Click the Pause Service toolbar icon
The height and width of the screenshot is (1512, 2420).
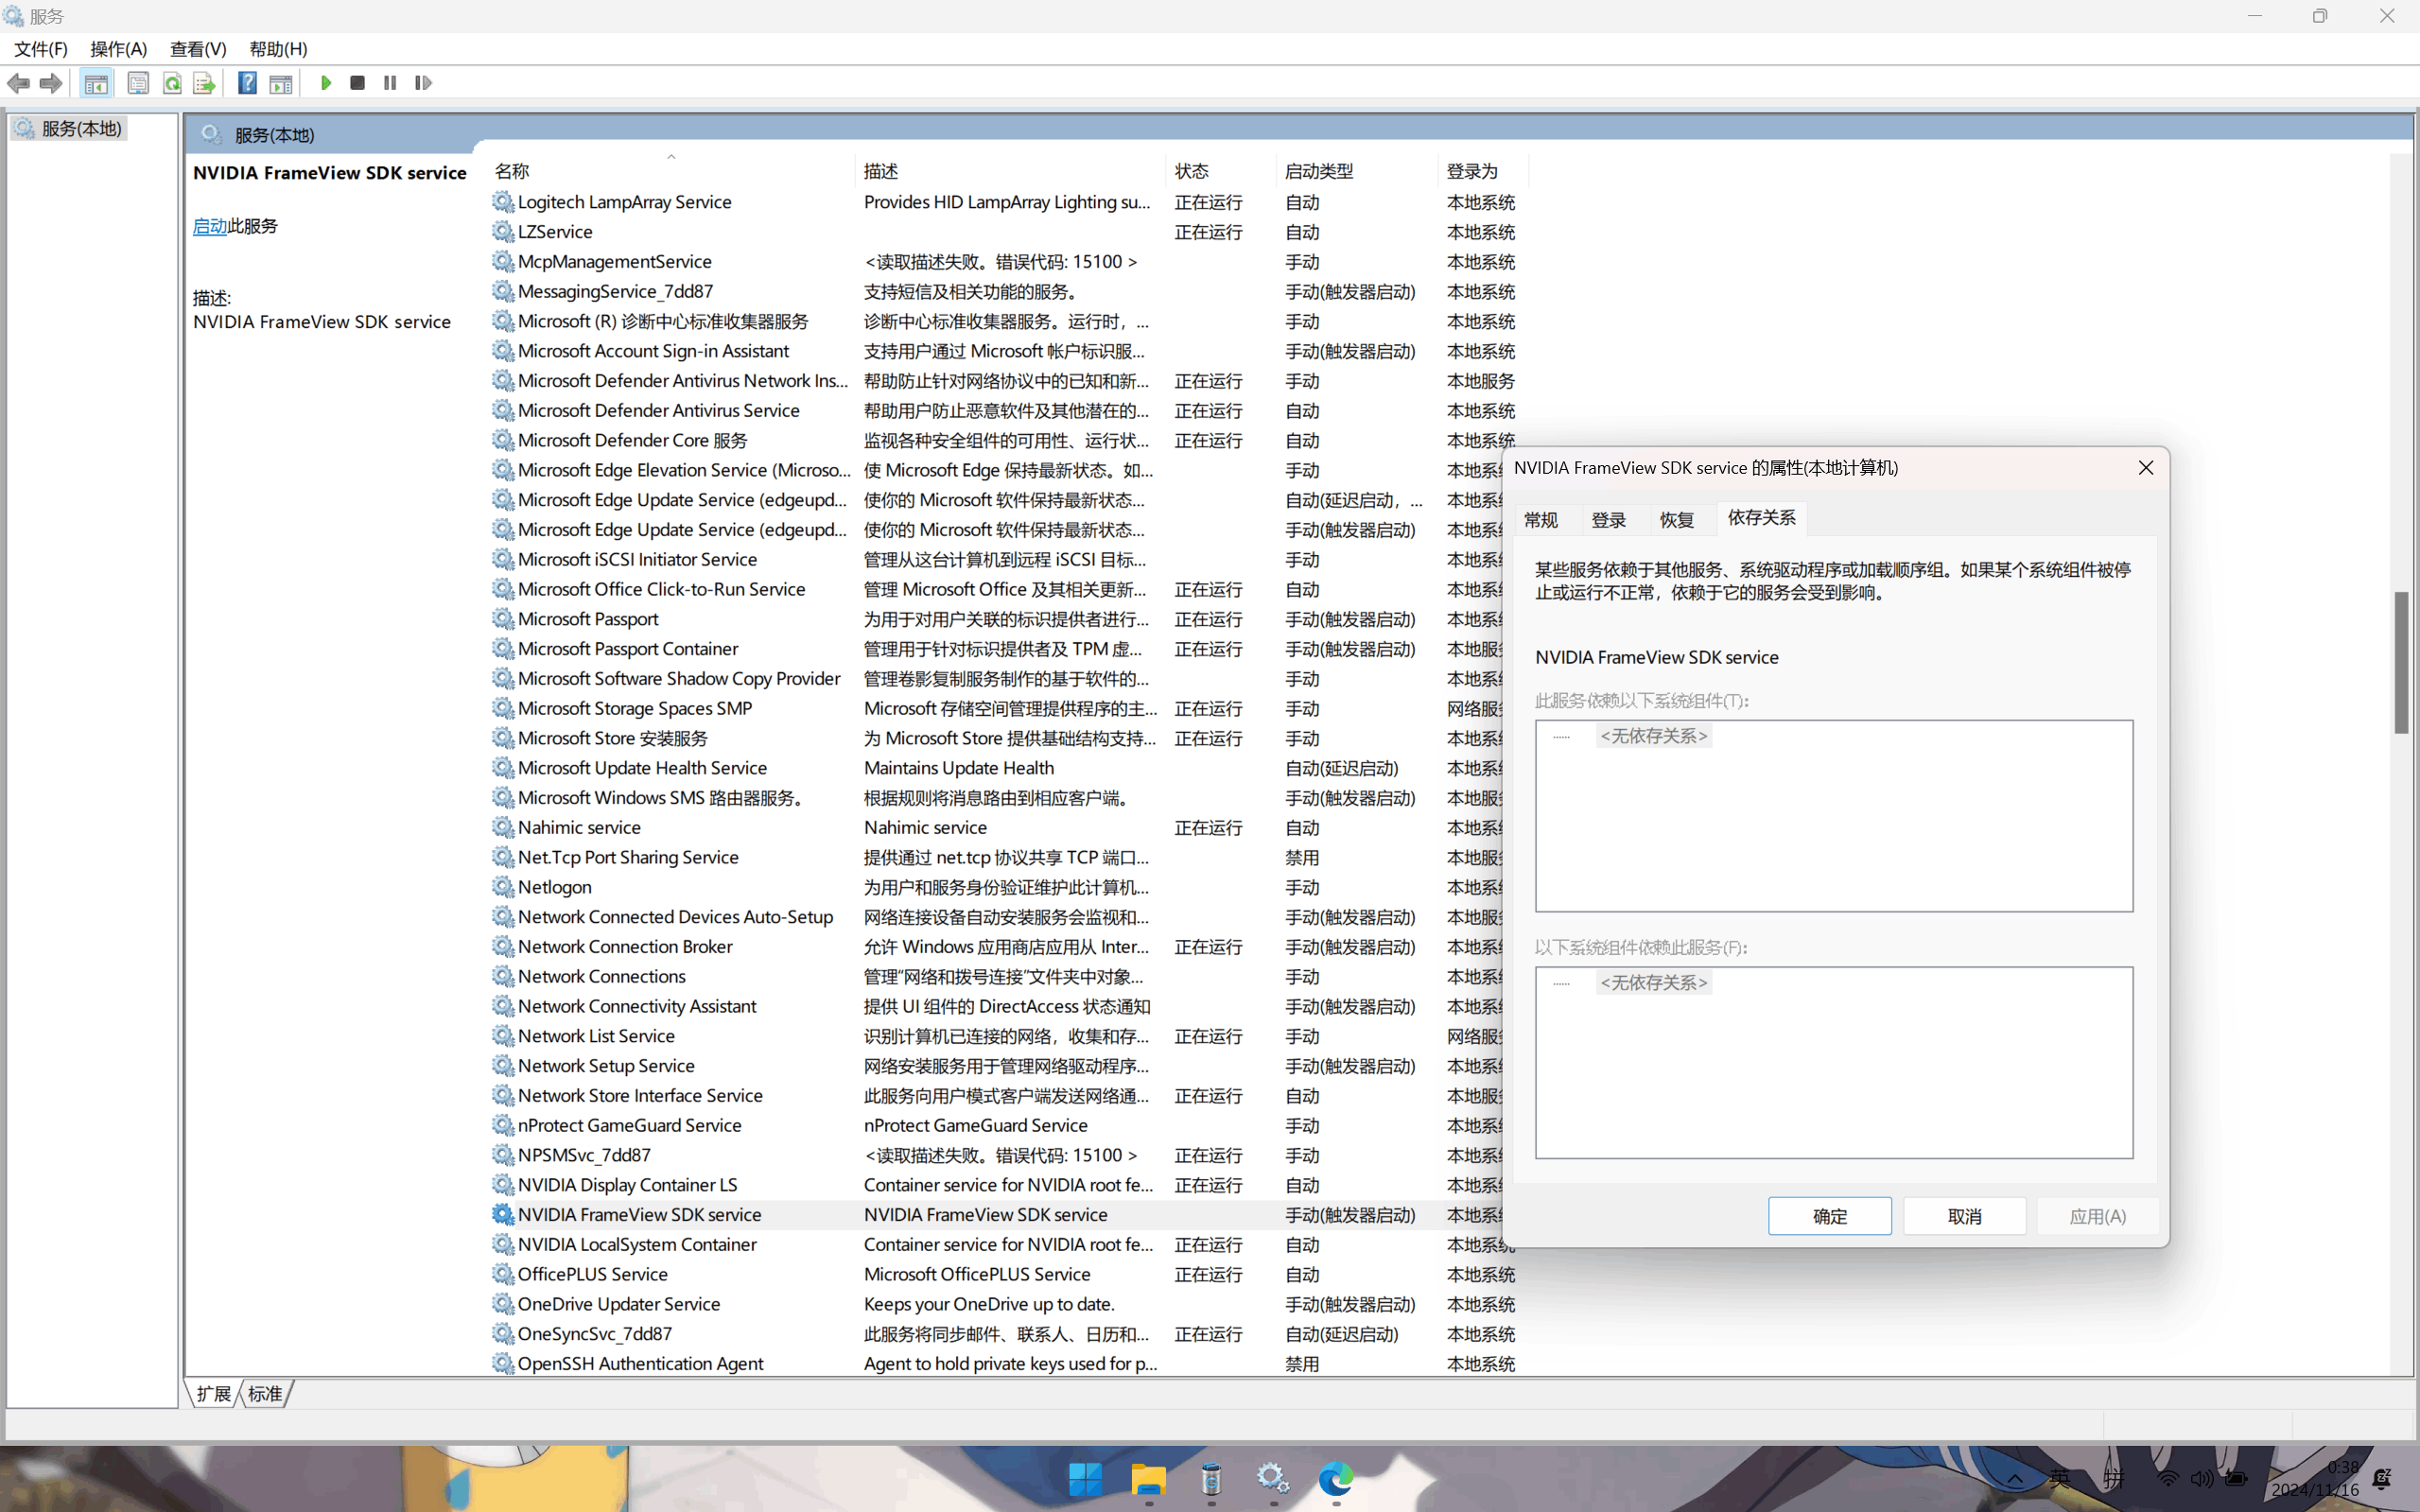[390, 83]
